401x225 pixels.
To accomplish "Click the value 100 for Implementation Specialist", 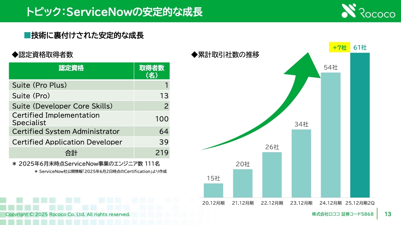I will point(162,119).
